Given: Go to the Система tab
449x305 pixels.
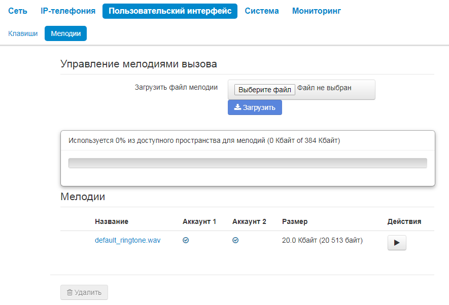Looking at the screenshot, I should coord(262,11).
